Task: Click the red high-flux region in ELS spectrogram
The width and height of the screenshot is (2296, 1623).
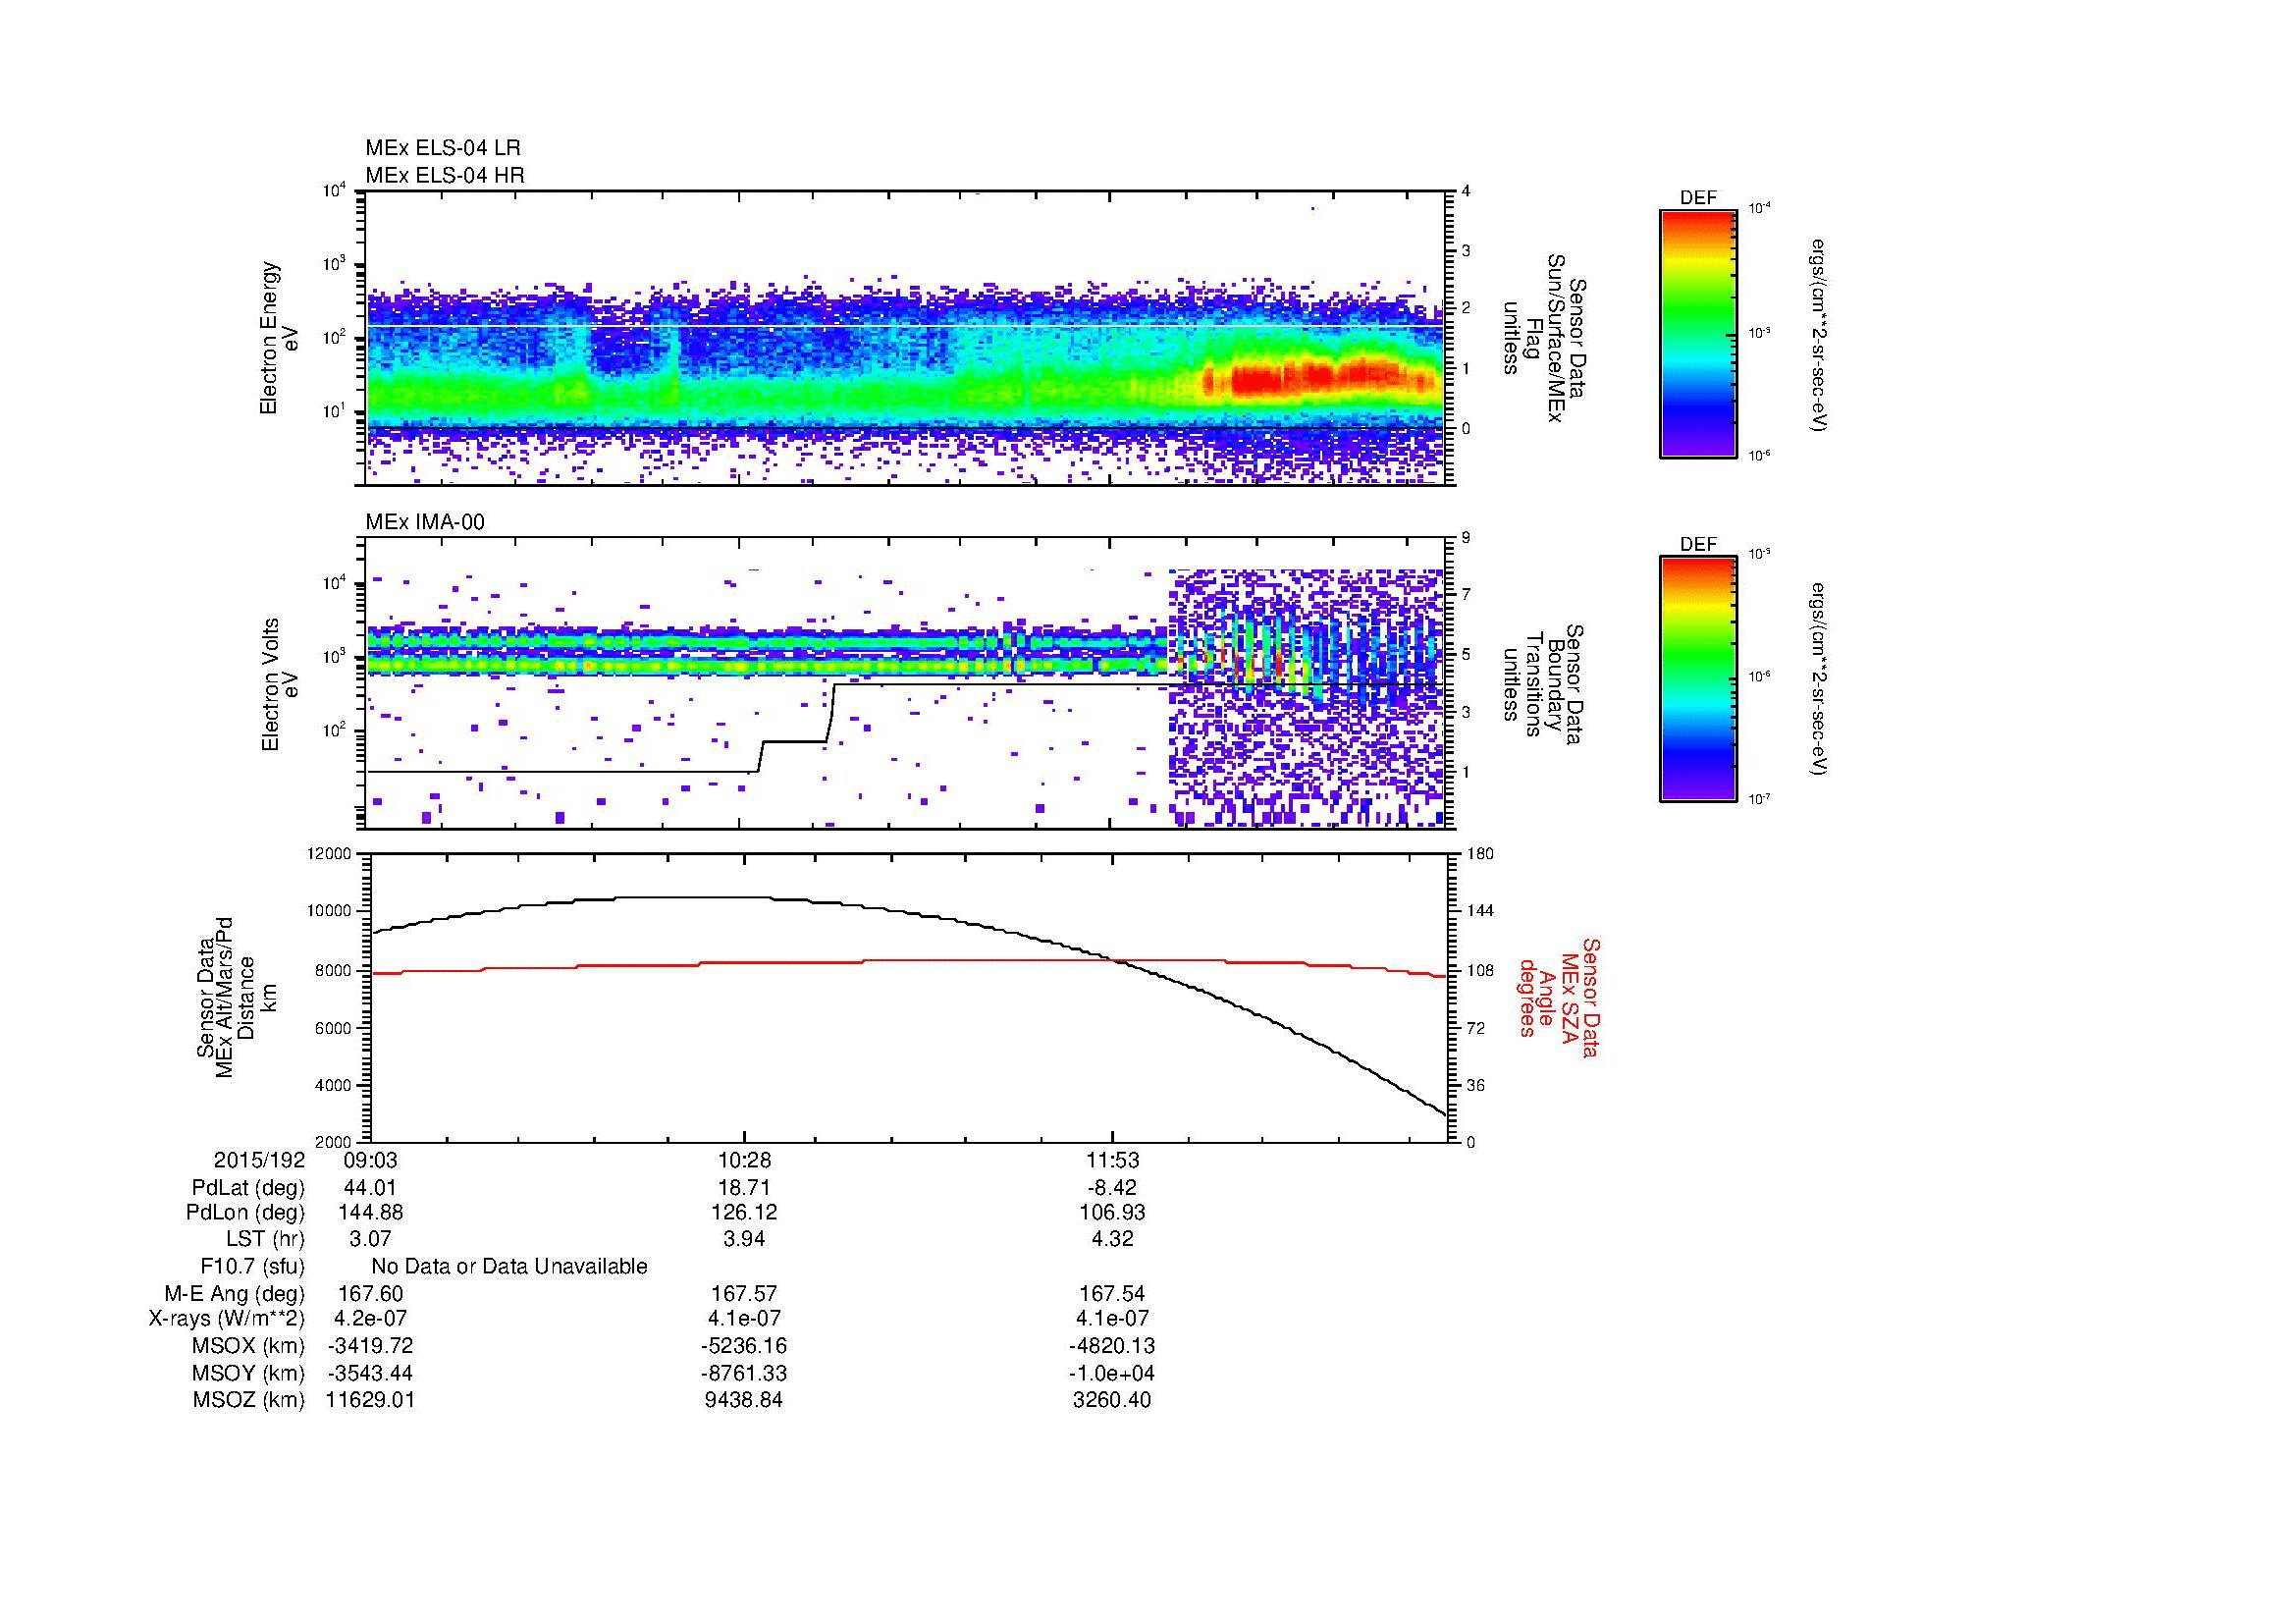Action: pyautogui.click(x=1315, y=377)
